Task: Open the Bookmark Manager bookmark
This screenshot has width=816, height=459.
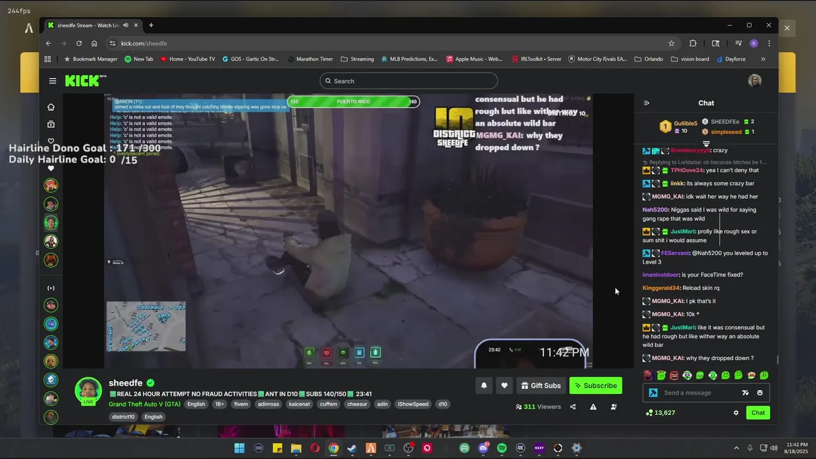Action: (x=91, y=59)
